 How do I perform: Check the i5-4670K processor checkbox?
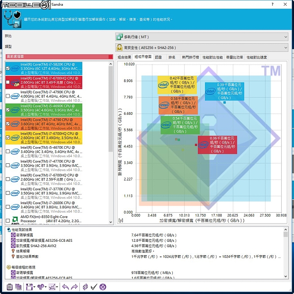[x=8, y=151]
